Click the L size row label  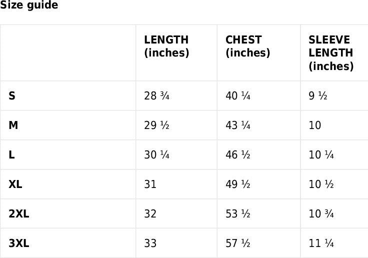coord(11,155)
